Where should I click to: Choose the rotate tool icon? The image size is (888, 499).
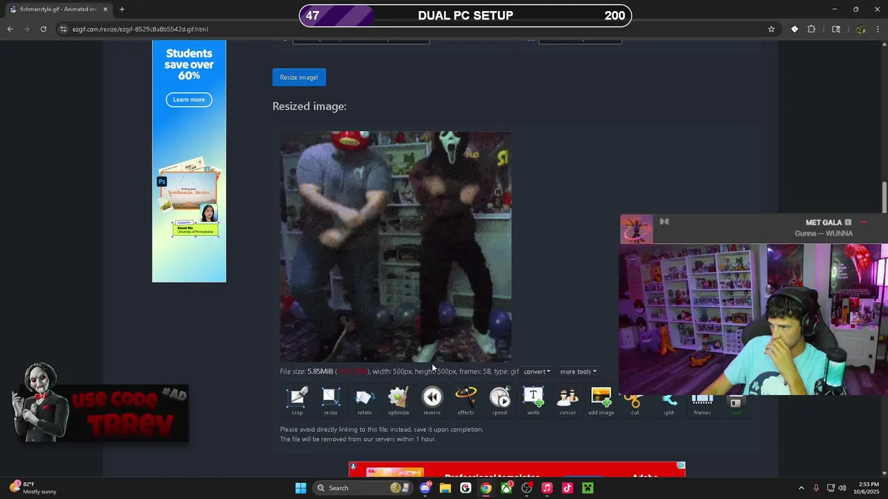click(x=364, y=401)
